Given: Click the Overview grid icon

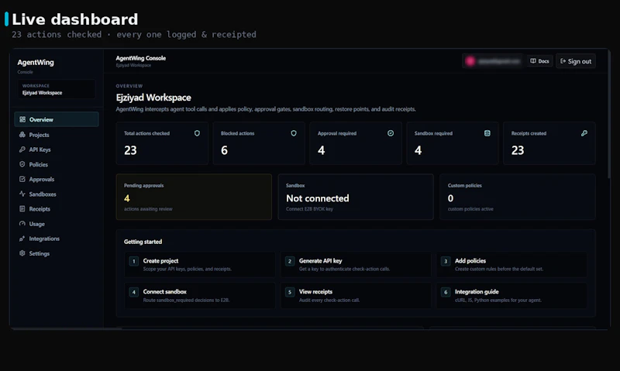Looking at the screenshot, I should 22,119.
